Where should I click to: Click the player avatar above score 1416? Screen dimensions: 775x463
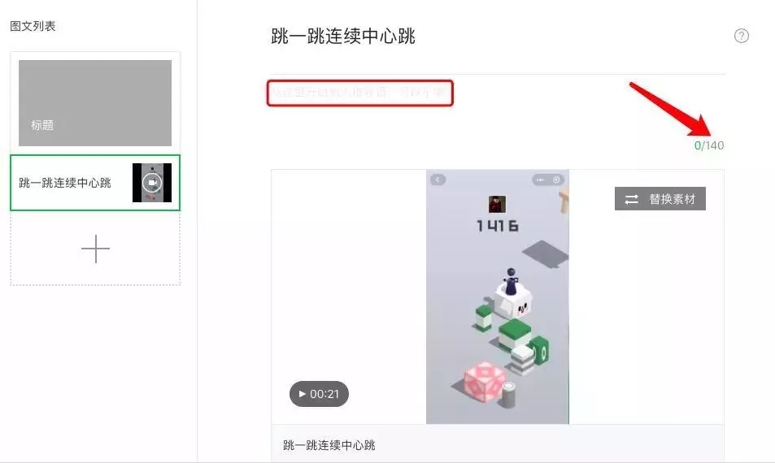pyautogui.click(x=497, y=204)
